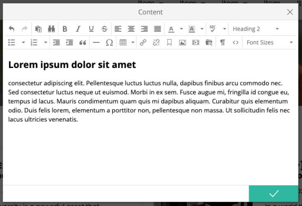Viewport: 302px width, 206px height.
Task: Open the Heading 2 format dropdown
Action: click(x=256, y=29)
